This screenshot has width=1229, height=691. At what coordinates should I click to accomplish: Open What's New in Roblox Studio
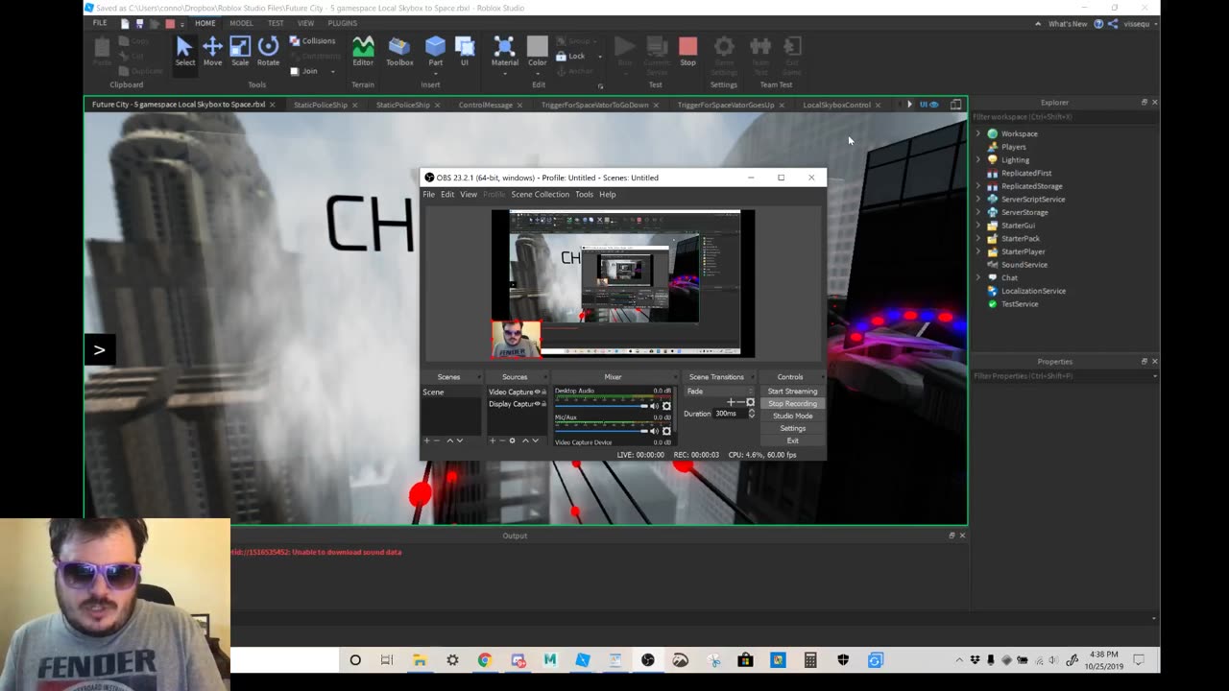tap(1068, 23)
